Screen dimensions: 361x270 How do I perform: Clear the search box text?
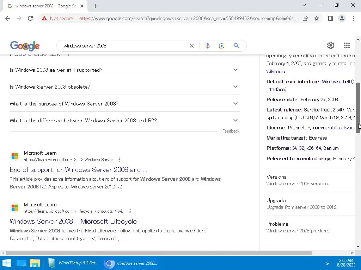tap(191, 46)
